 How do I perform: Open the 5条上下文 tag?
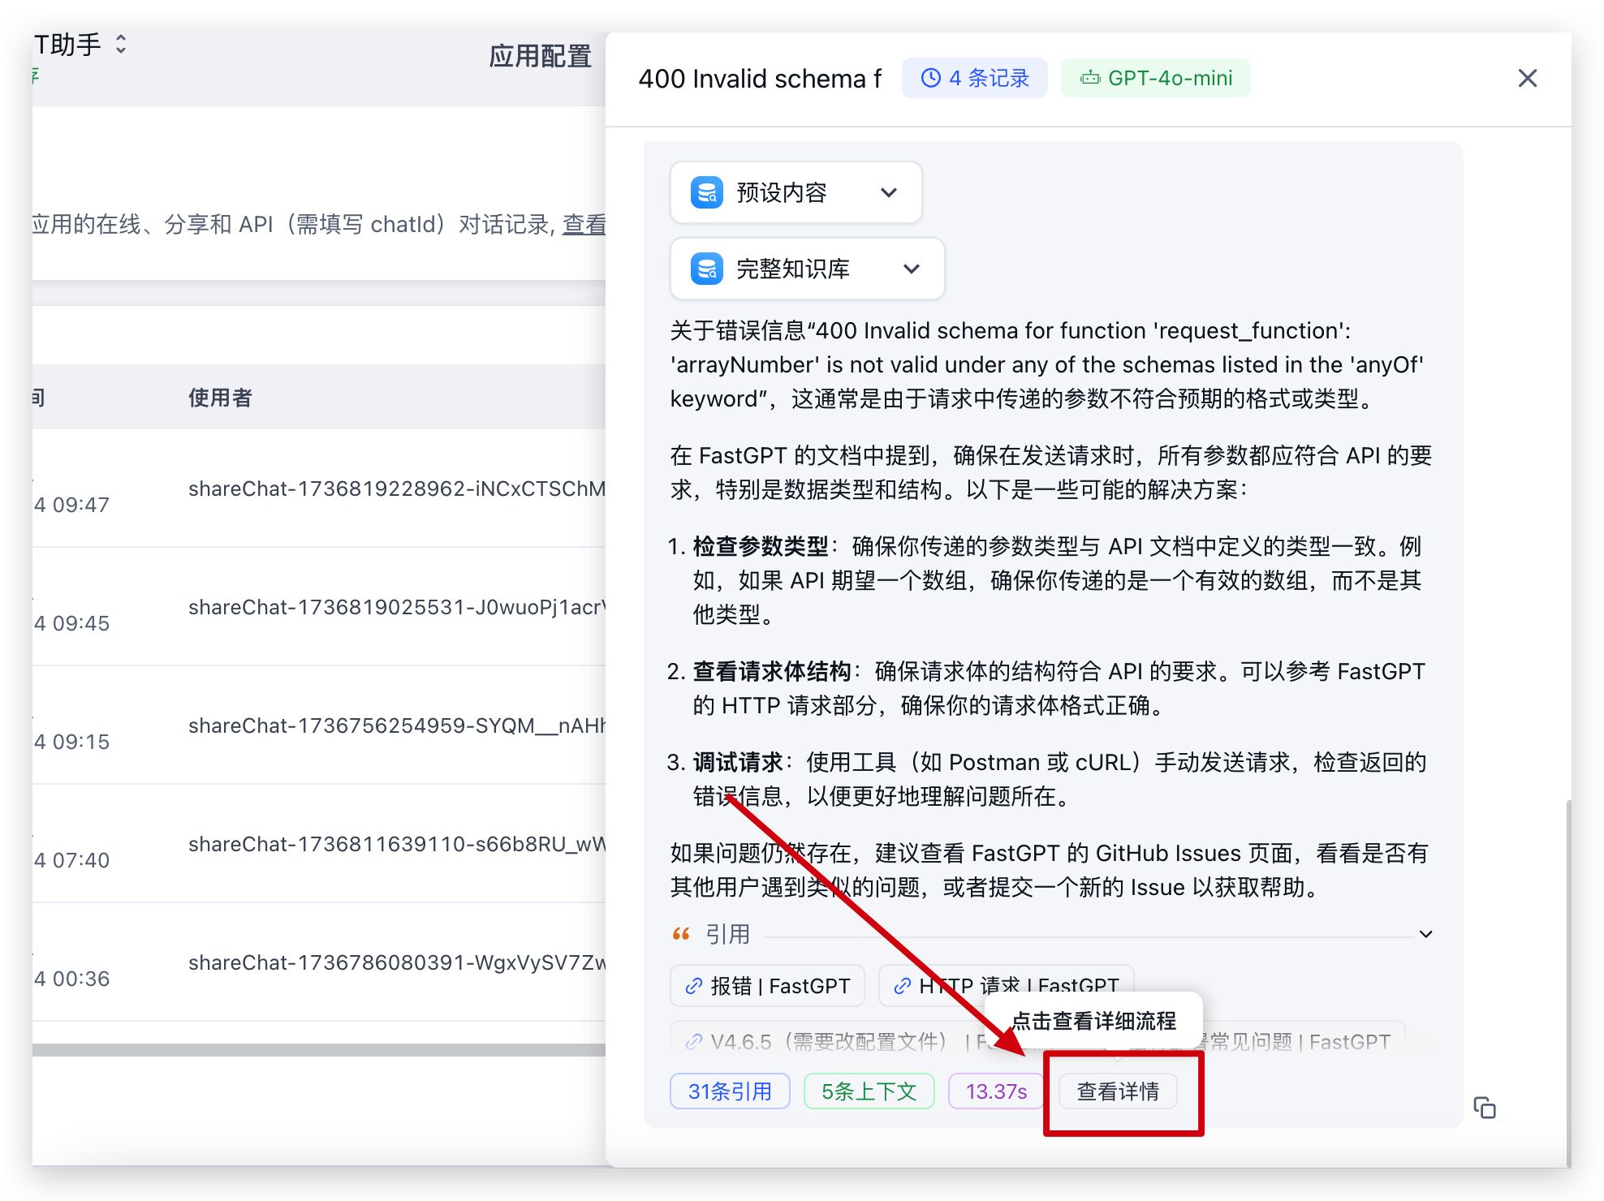[x=869, y=1091]
